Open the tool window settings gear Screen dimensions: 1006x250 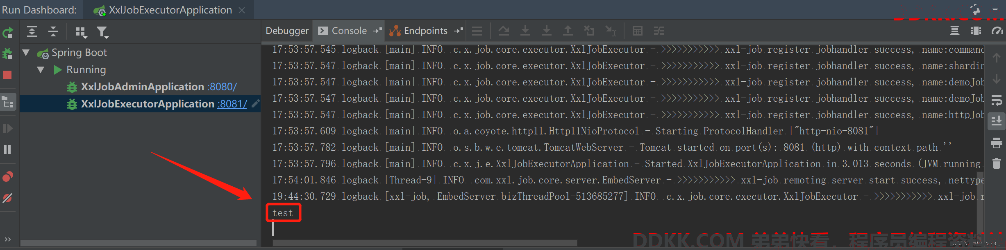[975, 9]
